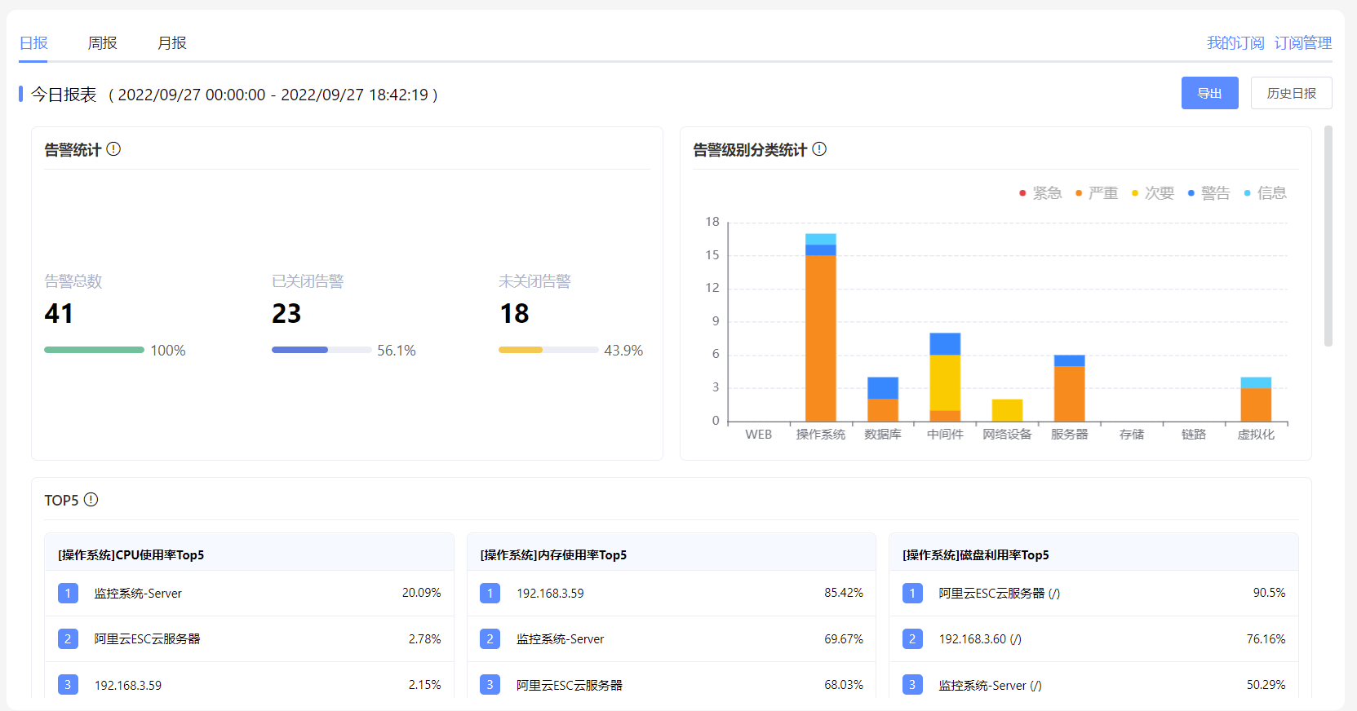The width and height of the screenshot is (1357, 711).
Task: Open 订阅管理 link
Action: (x=1303, y=43)
